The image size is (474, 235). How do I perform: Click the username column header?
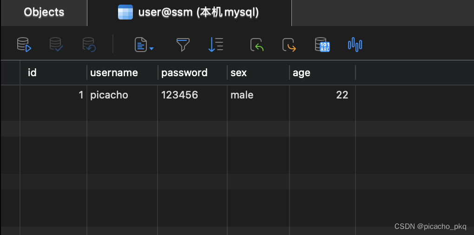[122, 72]
